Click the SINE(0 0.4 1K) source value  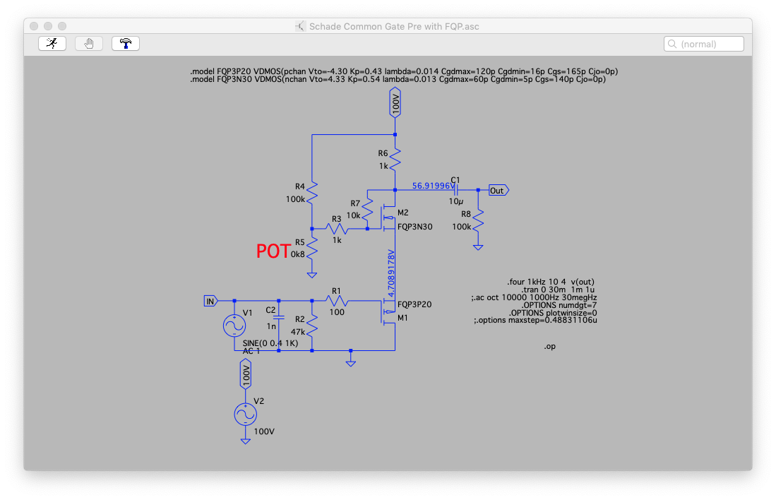(x=270, y=343)
